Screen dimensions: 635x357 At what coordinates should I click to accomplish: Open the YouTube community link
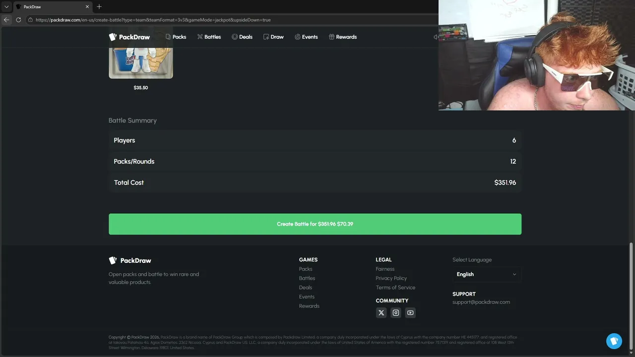point(410,312)
